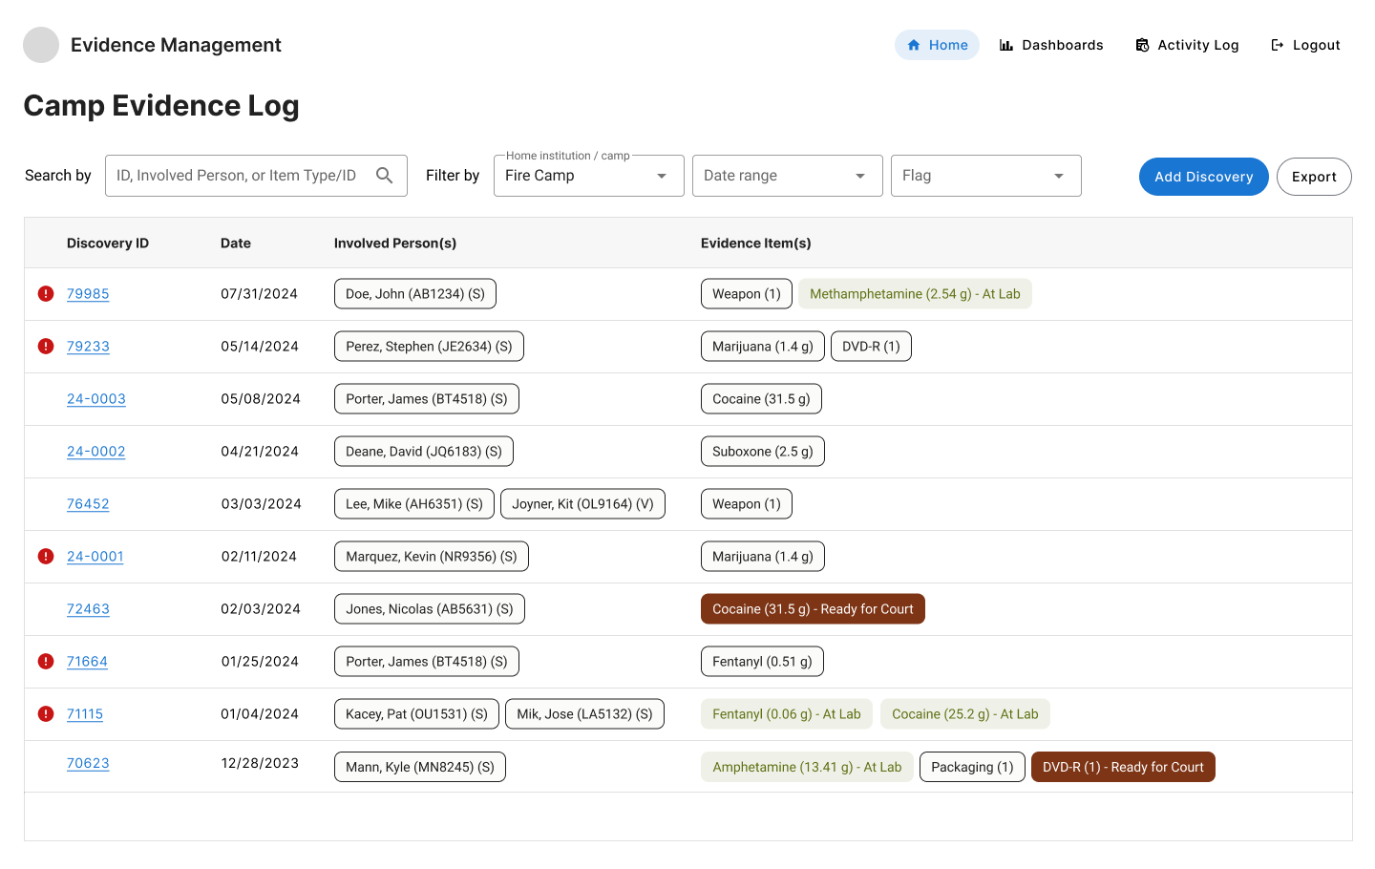Click the Kacey, Pat (OU1531) person chip
The width and height of the screenshot is (1375, 869).
point(416,714)
